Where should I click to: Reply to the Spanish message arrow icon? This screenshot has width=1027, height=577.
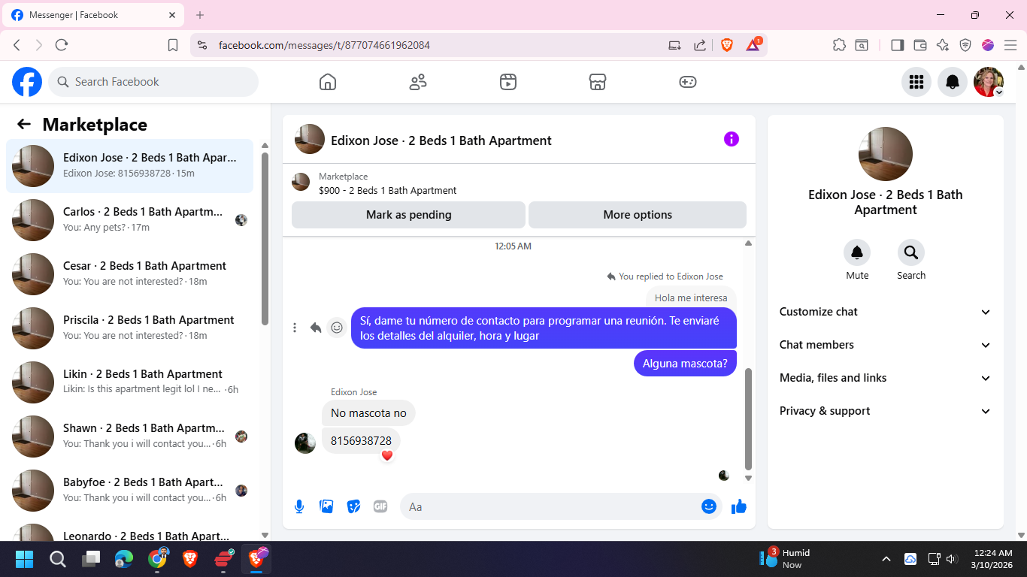click(x=316, y=328)
